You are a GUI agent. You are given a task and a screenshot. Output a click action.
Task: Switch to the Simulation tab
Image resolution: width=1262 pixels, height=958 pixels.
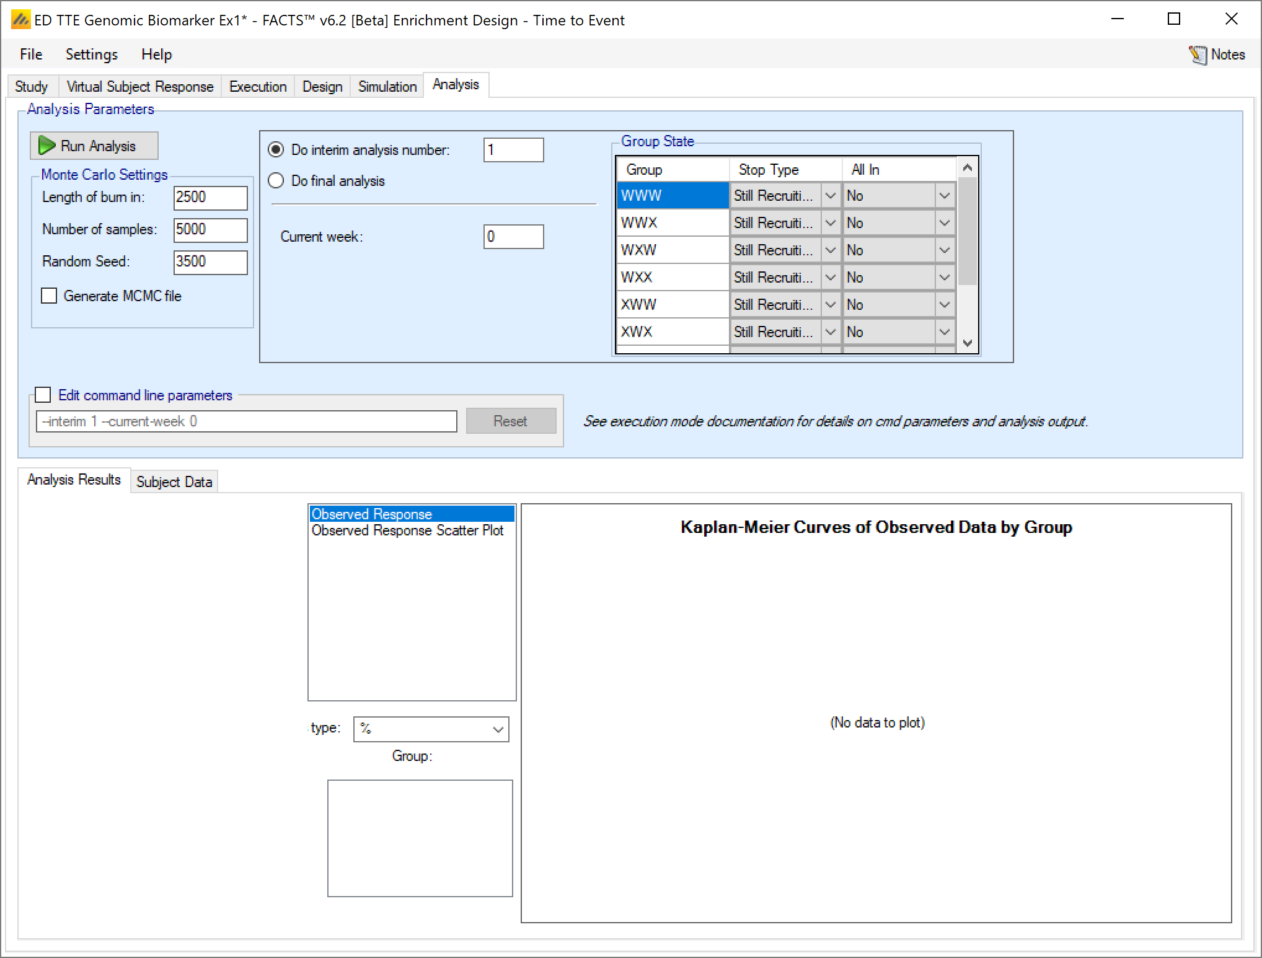pos(387,86)
